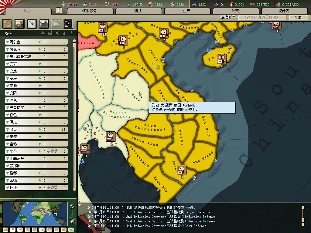Select Thai army counter near Bangkok

click(x=111, y=137)
